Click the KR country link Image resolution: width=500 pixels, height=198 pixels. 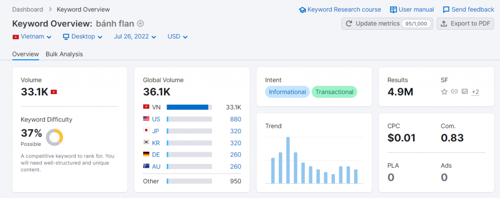click(156, 143)
